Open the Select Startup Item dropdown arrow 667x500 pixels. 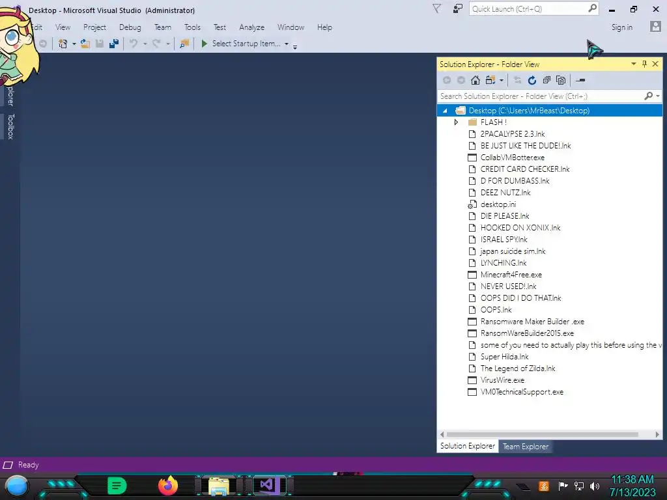(x=287, y=44)
